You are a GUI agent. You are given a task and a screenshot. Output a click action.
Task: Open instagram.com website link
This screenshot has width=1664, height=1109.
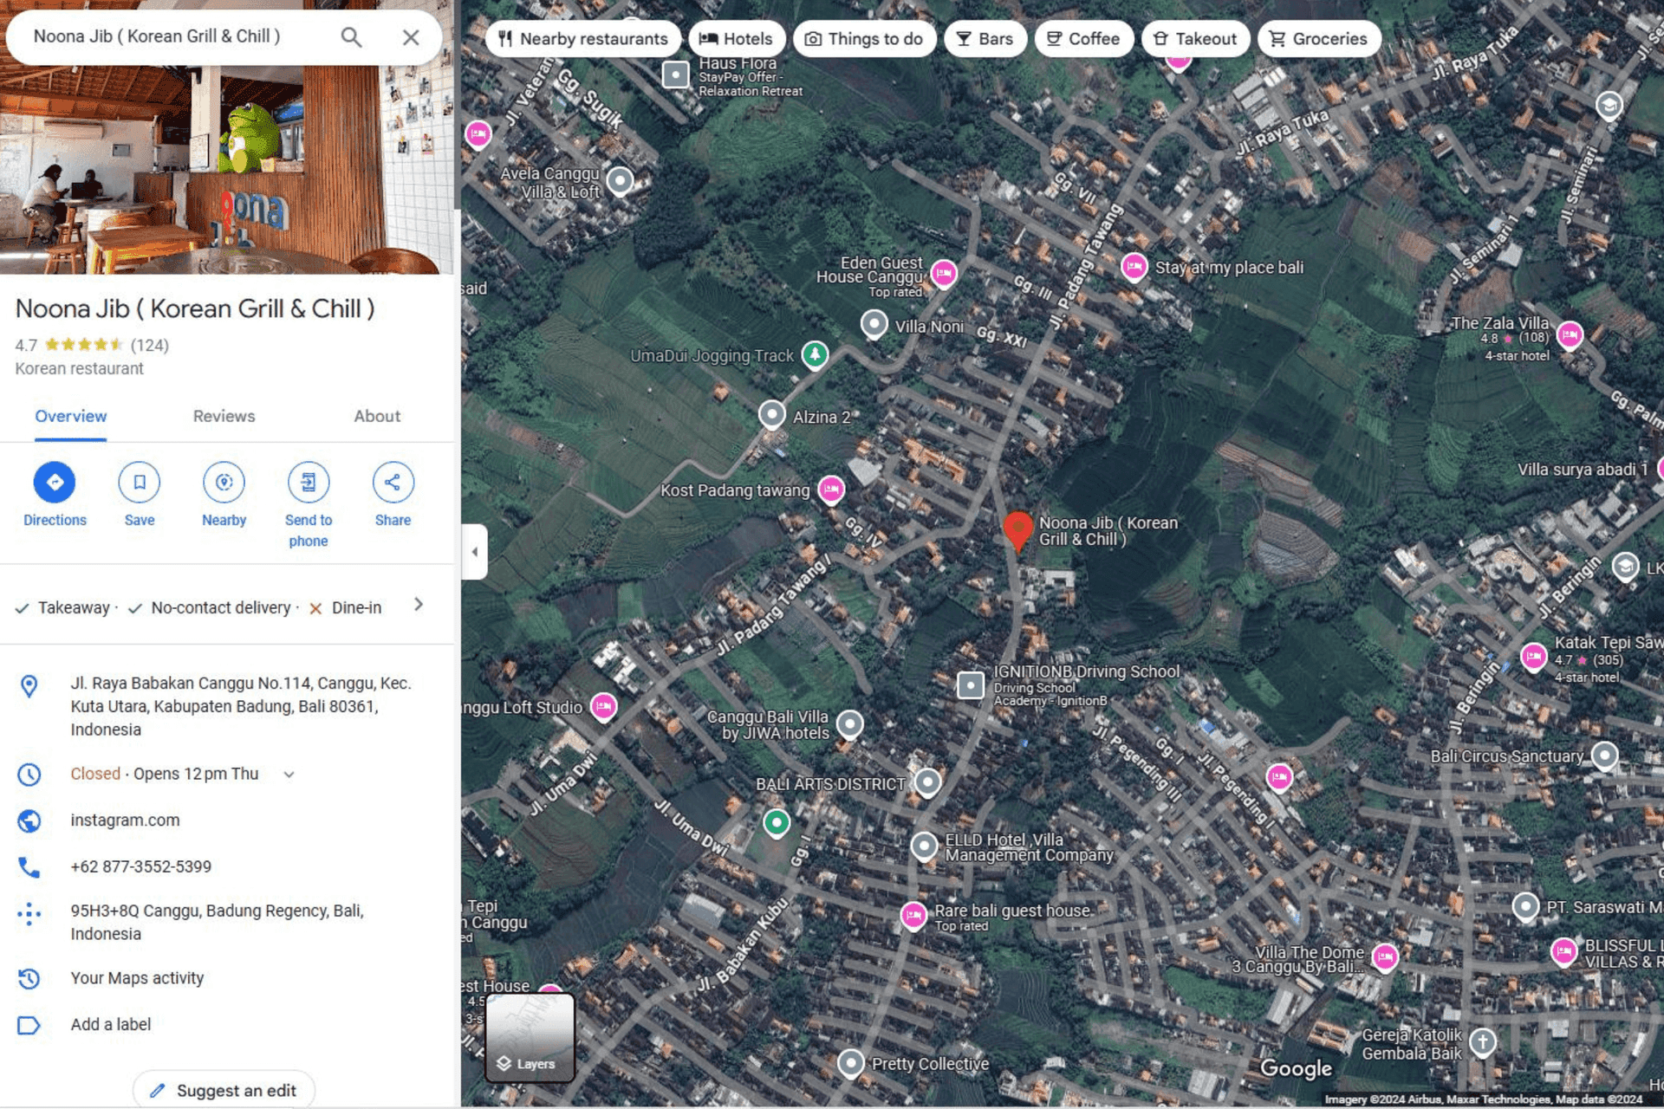125,820
